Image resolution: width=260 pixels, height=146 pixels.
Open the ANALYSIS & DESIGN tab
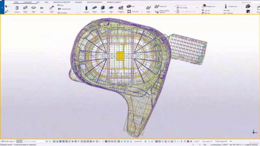(x=94, y=2)
